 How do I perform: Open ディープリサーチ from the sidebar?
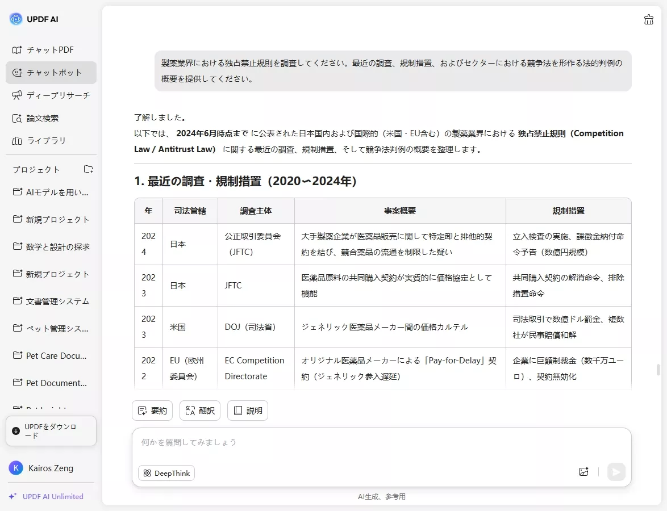tap(51, 95)
